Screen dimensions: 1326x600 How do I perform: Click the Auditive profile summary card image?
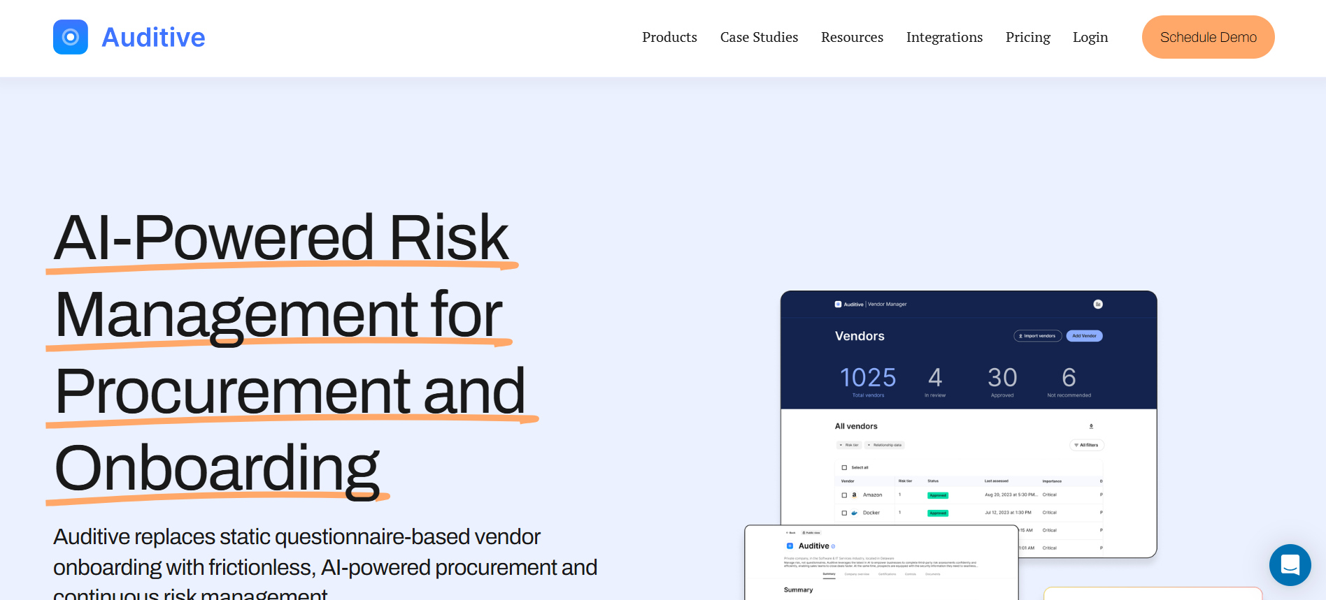(881, 562)
